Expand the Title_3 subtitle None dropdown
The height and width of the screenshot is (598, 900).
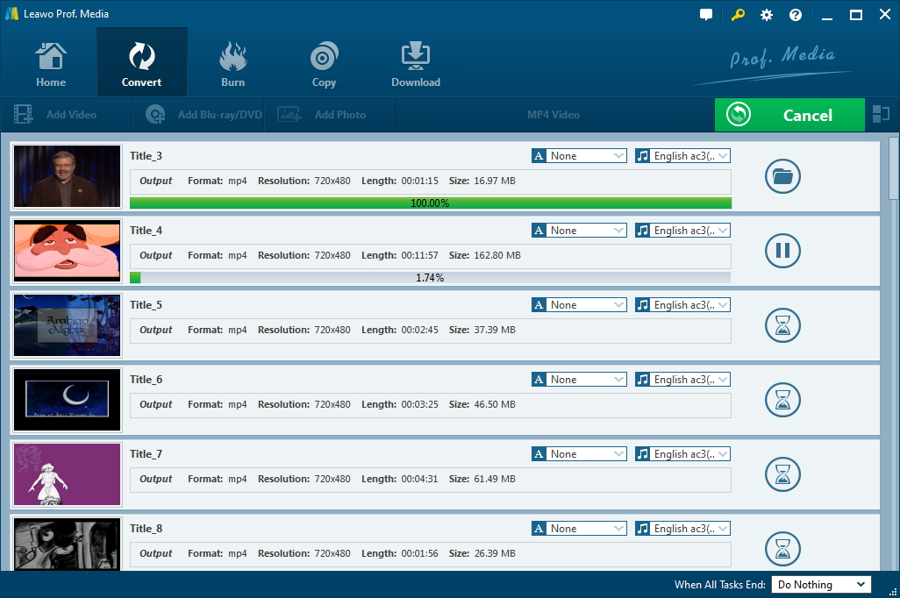(x=579, y=156)
